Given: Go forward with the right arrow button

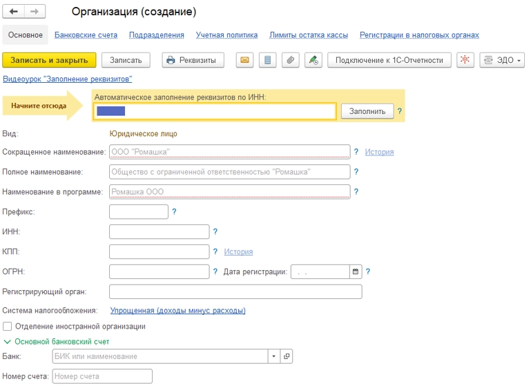Looking at the screenshot, I should [x=35, y=12].
